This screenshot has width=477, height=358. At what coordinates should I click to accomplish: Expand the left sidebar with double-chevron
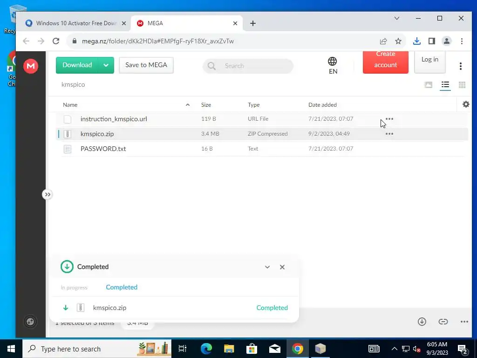pyautogui.click(x=48, y=194)
